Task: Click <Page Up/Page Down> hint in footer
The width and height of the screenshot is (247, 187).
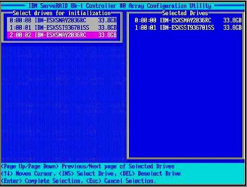Action: pos(30,166)
